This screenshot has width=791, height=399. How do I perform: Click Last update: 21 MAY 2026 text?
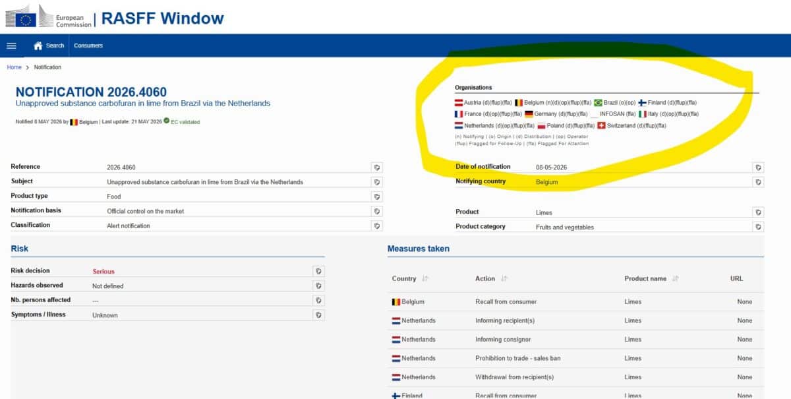(132, 122)
